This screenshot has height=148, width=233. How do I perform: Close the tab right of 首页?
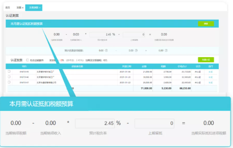pos(23,8)
